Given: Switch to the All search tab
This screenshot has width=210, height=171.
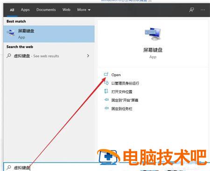Looking at the screenshot, I should pos(12,10).
